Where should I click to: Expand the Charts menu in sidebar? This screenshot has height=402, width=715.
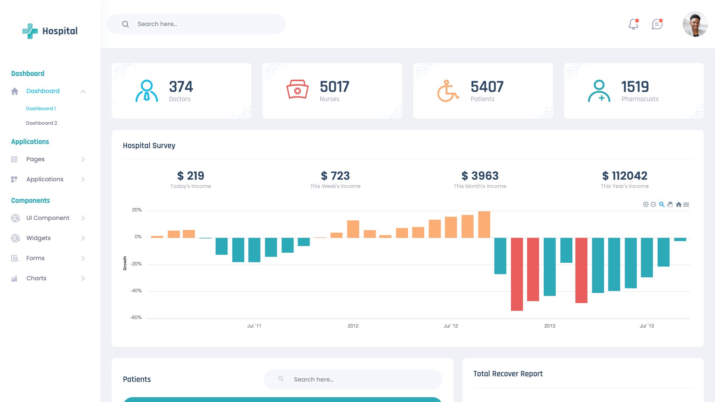point(36,278)
